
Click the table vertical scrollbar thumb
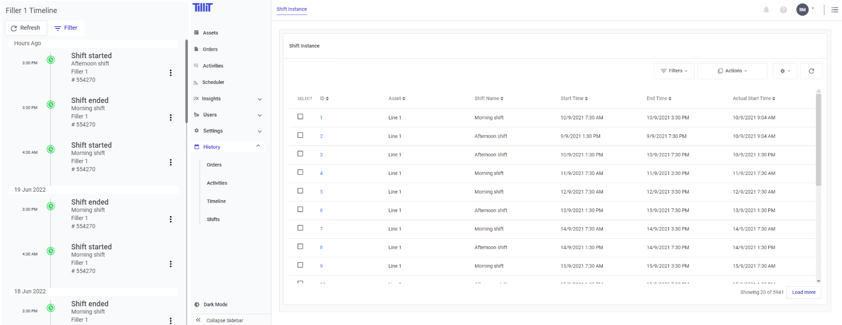pyautogui.click(x=818, y=140)
